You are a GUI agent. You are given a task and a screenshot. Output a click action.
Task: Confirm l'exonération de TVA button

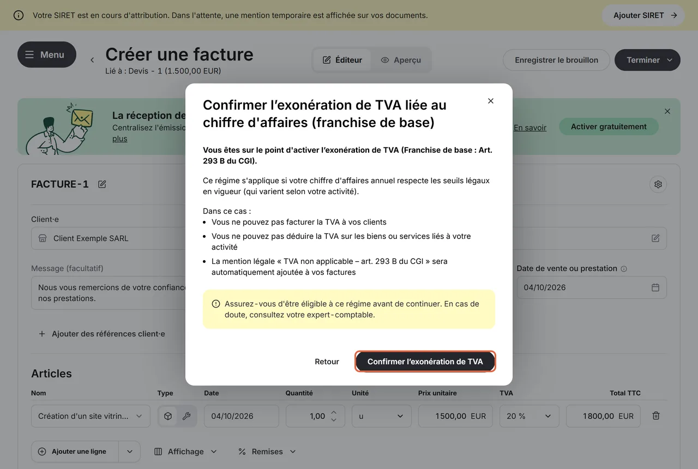425,362
